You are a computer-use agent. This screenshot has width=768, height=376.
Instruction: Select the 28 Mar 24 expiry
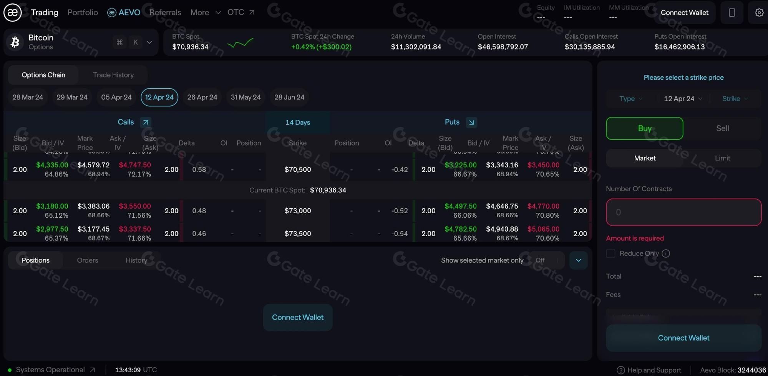(x=28, y=97)
